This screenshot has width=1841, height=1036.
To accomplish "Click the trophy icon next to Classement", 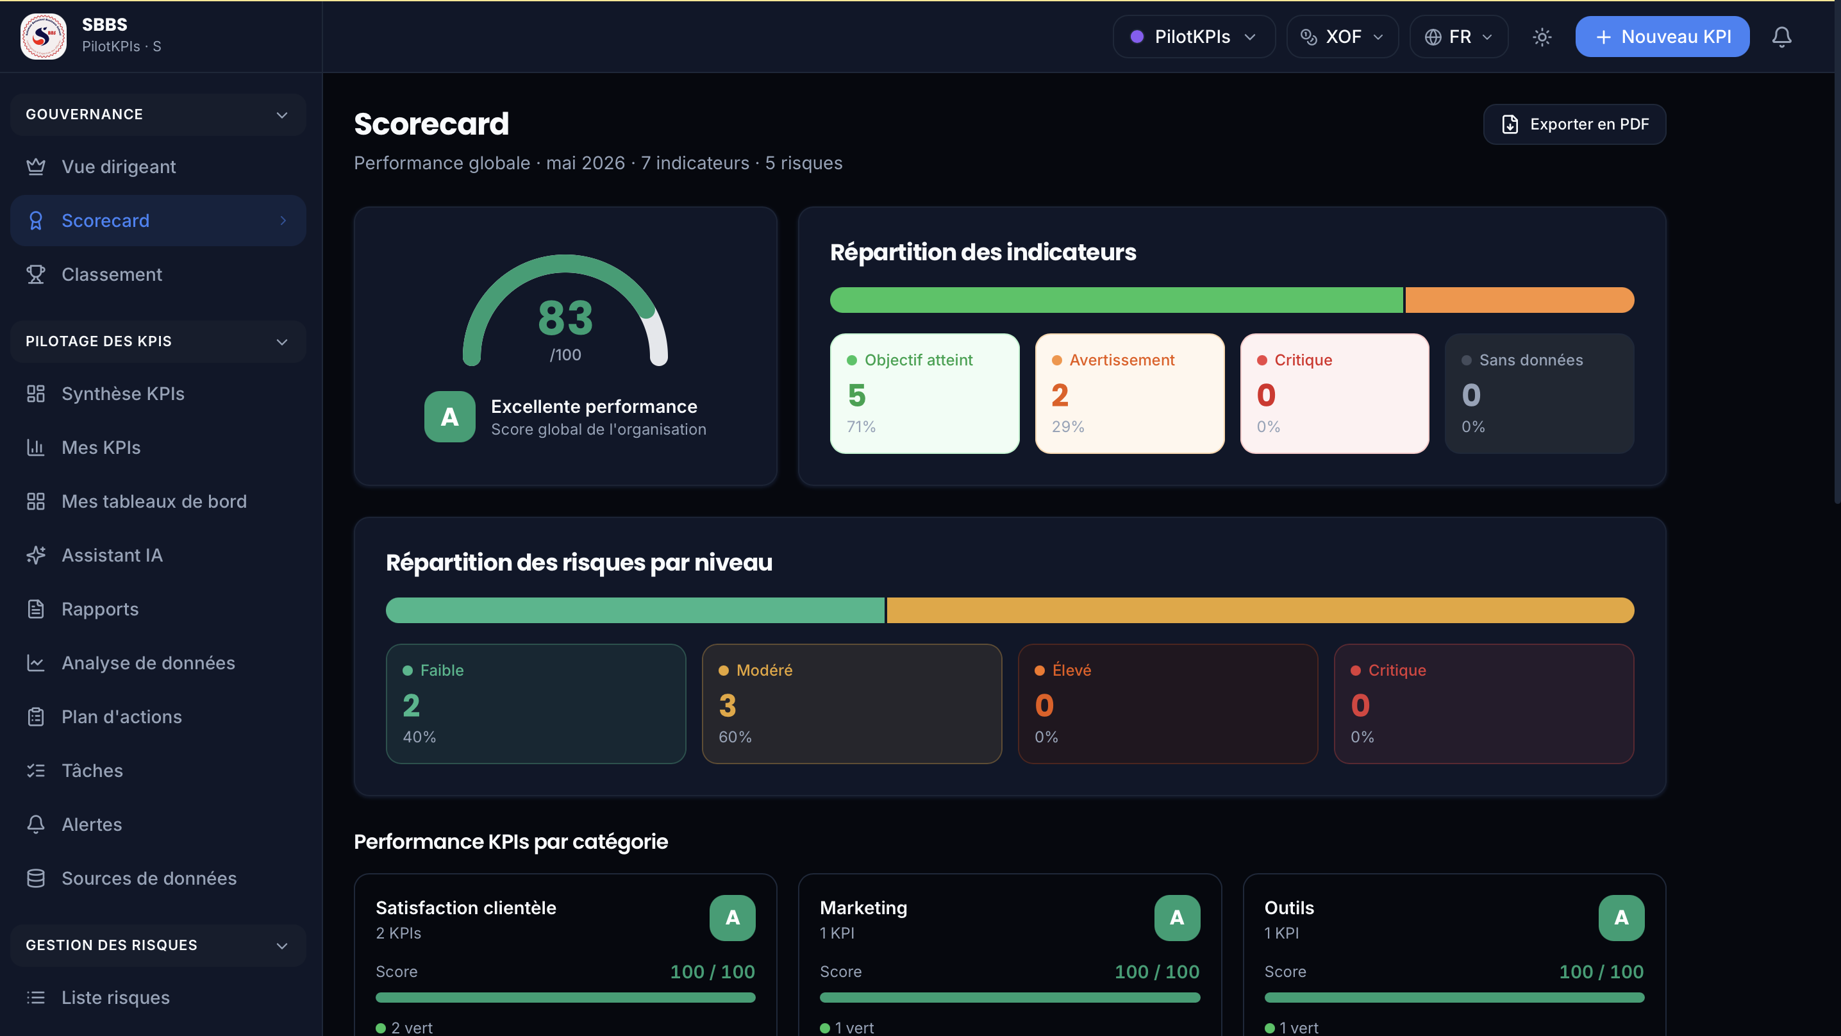I will tap(36, 274).
